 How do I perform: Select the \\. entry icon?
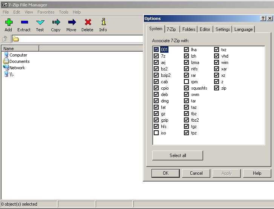click(6, 74)
